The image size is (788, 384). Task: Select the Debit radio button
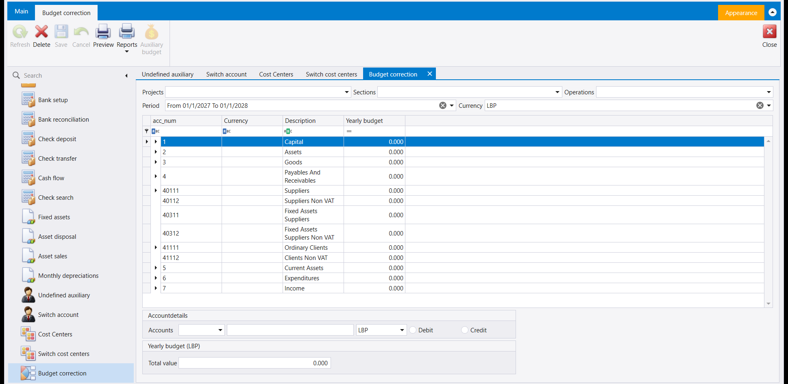pyautogui.click(x=413, y=330)
